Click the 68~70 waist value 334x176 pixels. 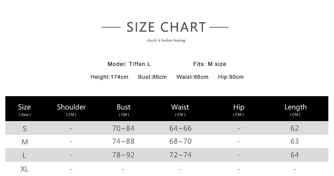click(x=180, y=141)
